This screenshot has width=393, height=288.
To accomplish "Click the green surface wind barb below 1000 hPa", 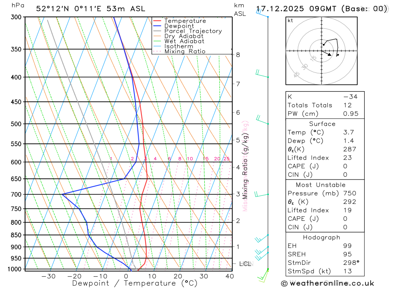I will (263, 275).
